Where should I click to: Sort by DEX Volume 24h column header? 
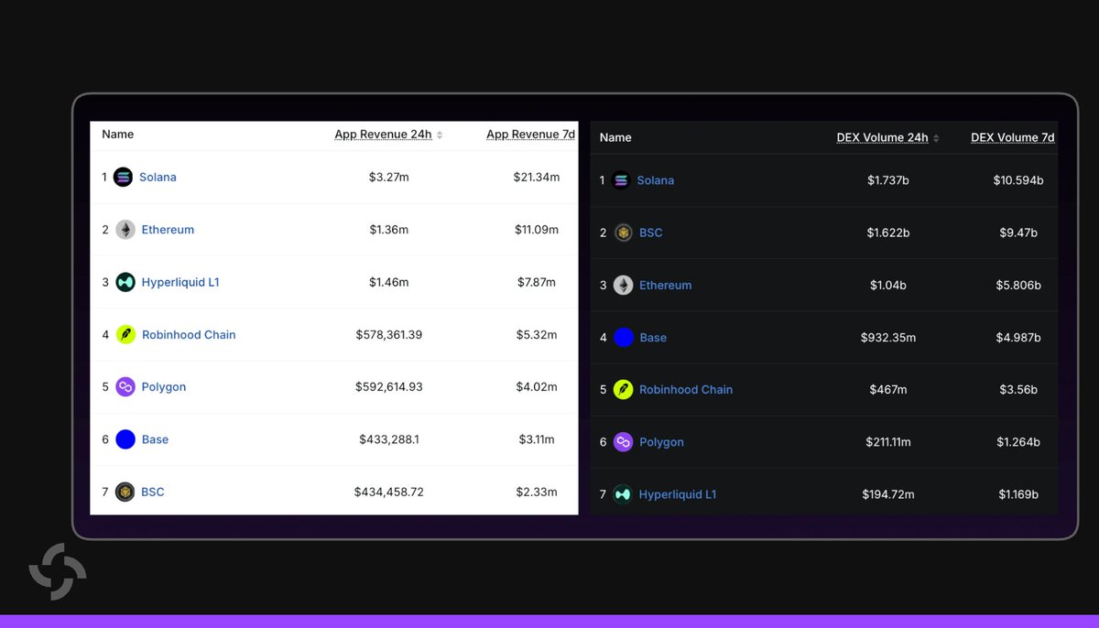pyautogui.click(x=882, y=138)
